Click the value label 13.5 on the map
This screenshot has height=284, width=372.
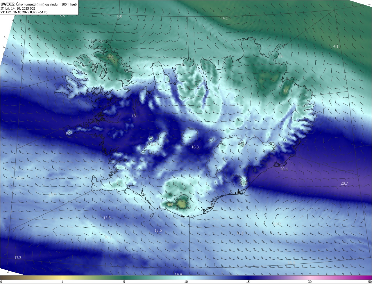(107, 218)
